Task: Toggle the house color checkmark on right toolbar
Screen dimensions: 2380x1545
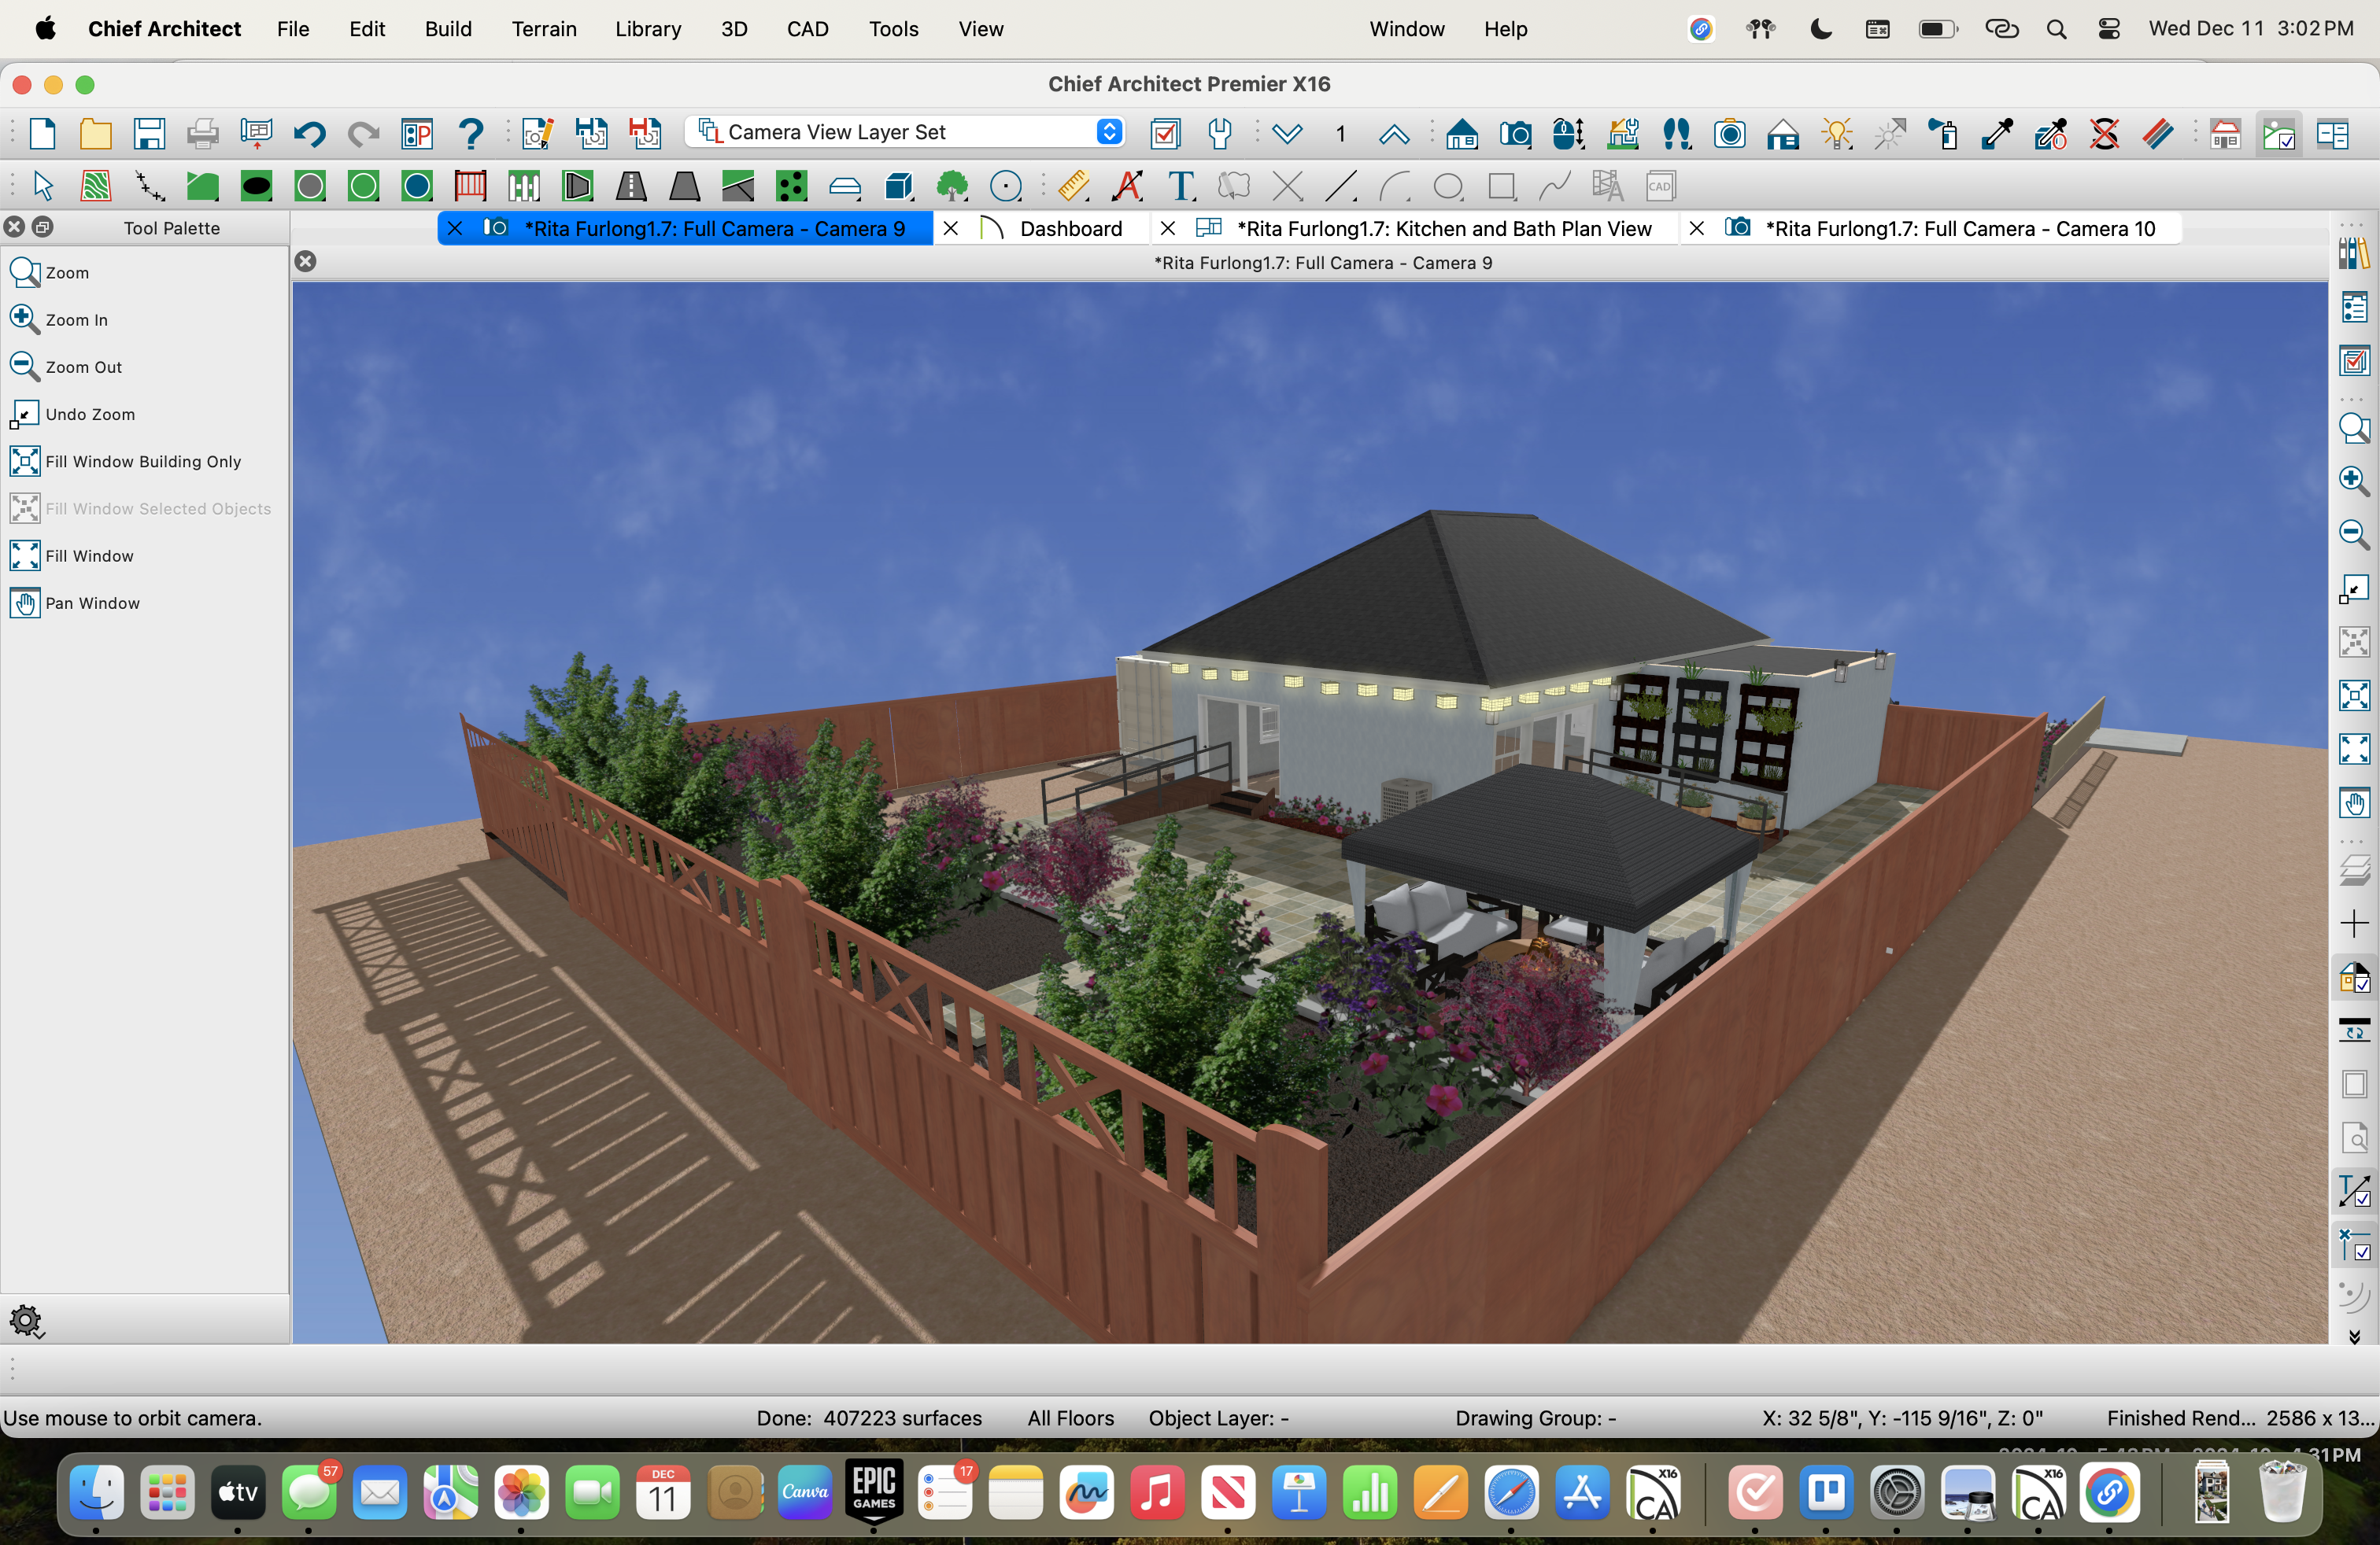Action: [x=2354, y=979]
